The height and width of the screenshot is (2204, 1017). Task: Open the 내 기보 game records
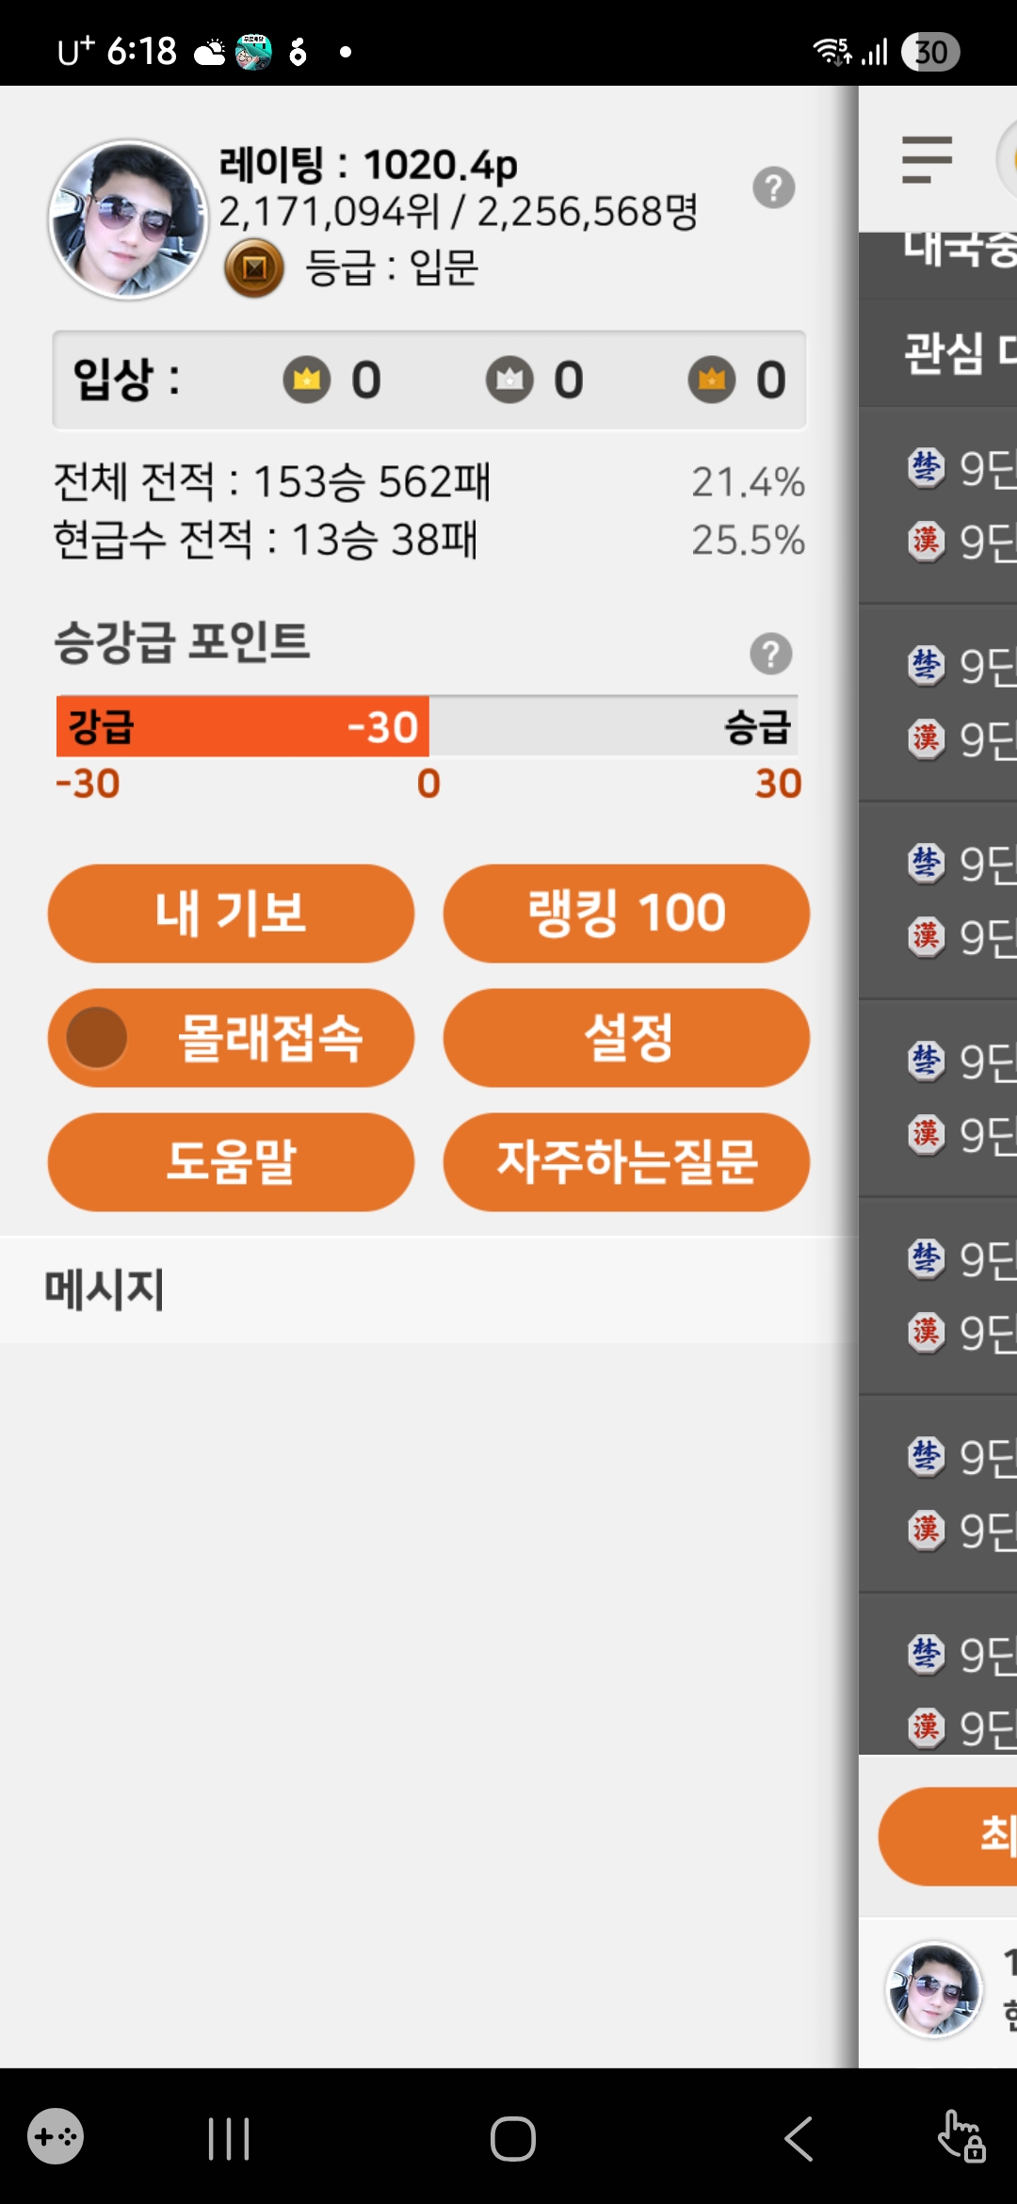[x=231, y=914]
